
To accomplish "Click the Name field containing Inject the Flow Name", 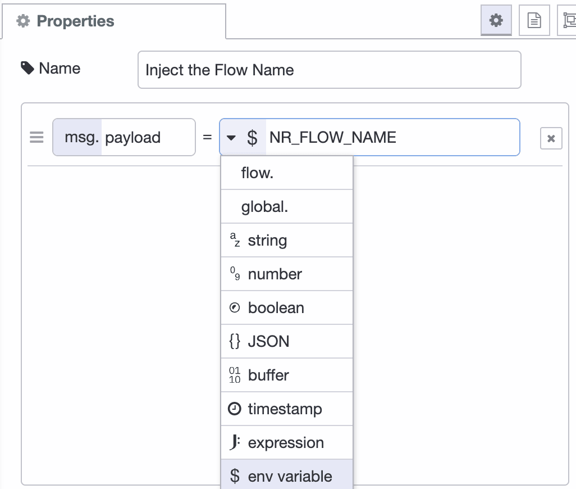I will (x=328, y=69).
